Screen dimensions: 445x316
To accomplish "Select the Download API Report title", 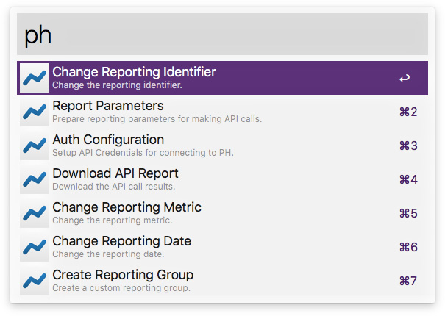I will pyautogui.click(x=115, y=173).
